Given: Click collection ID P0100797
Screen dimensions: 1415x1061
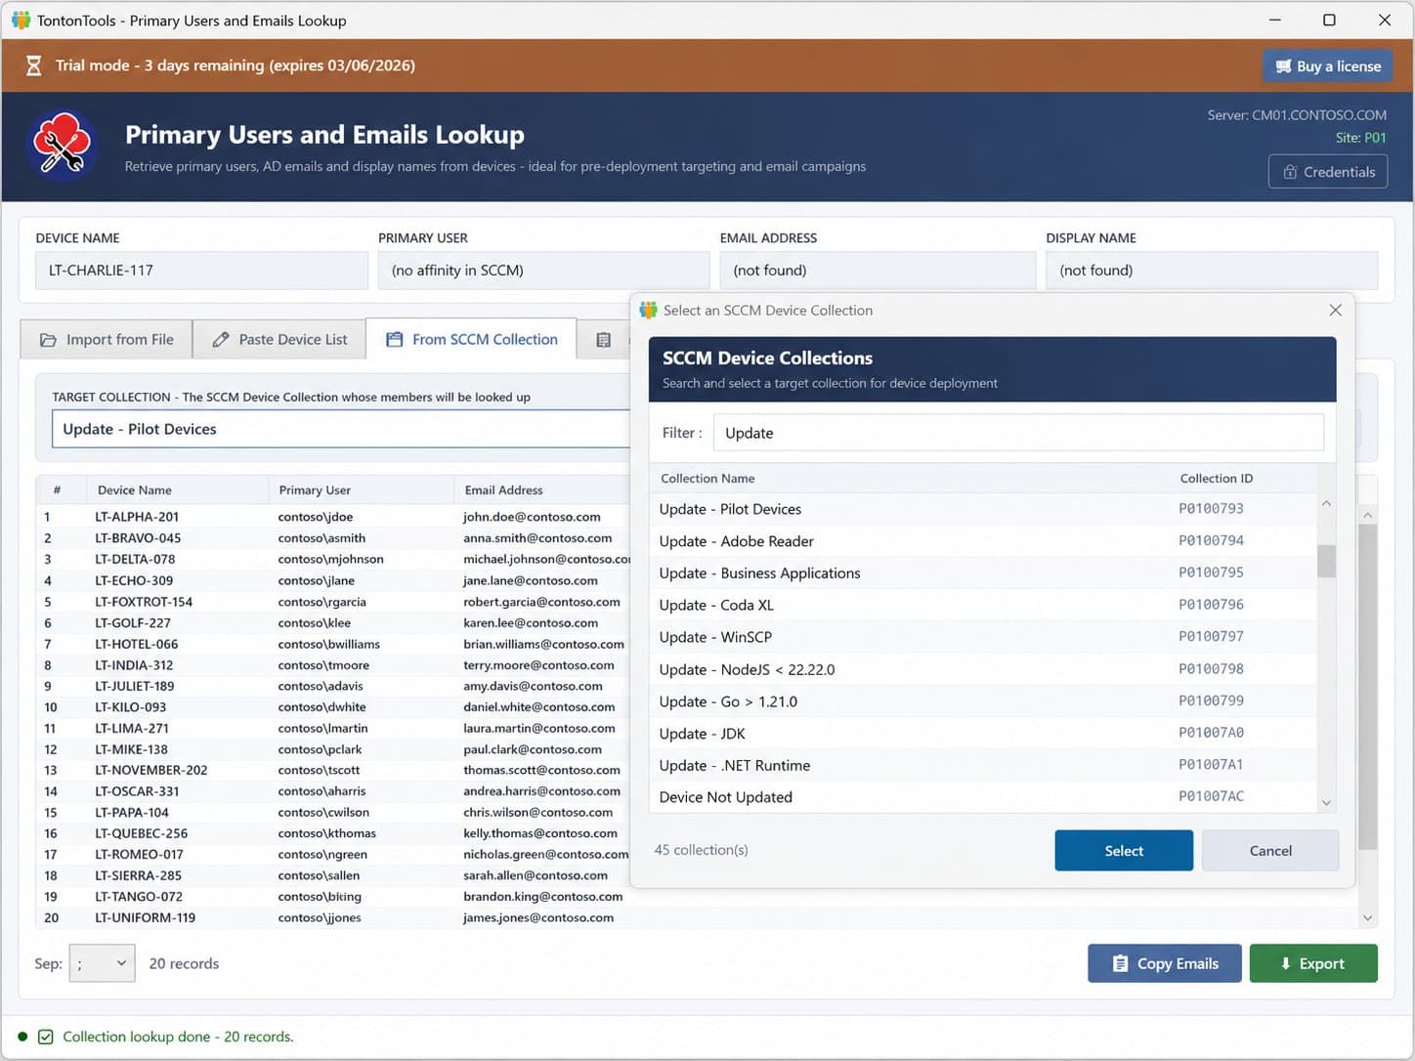Looking at the screenshot, I should click(x=1211, y=636).
